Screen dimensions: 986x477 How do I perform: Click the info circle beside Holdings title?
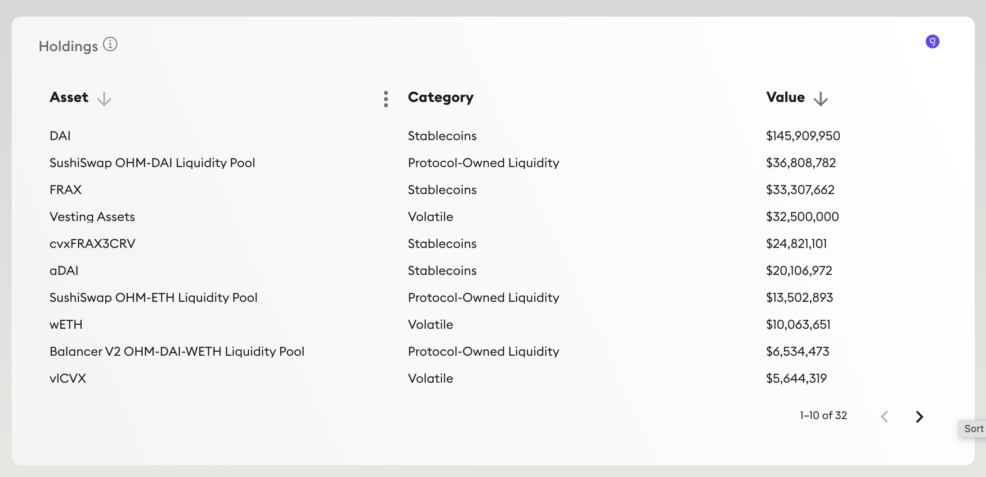point(110,44)
